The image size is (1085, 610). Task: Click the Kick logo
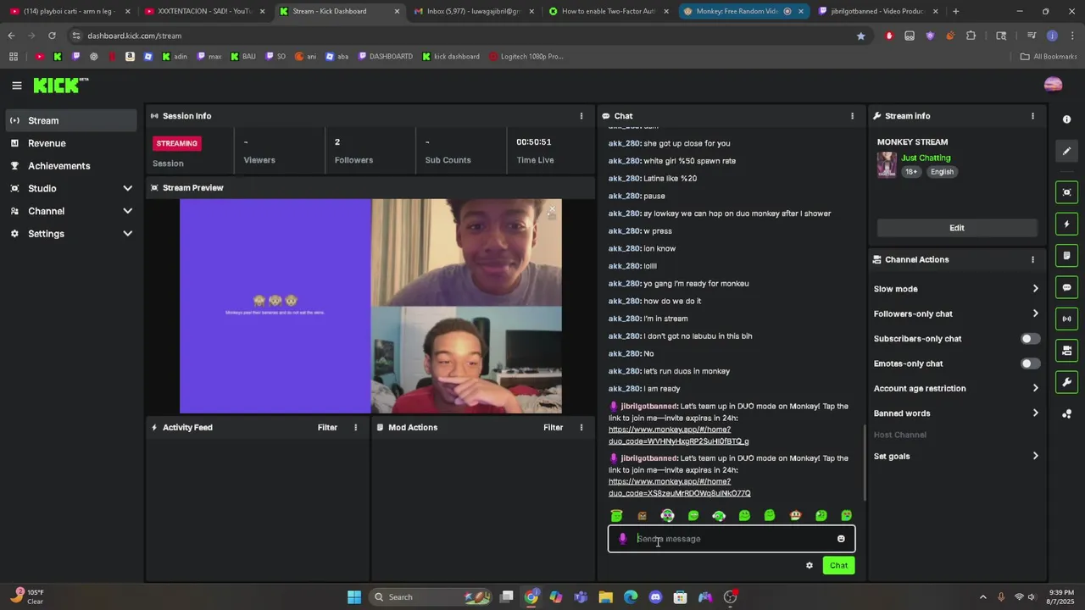(x=61, y=85)
